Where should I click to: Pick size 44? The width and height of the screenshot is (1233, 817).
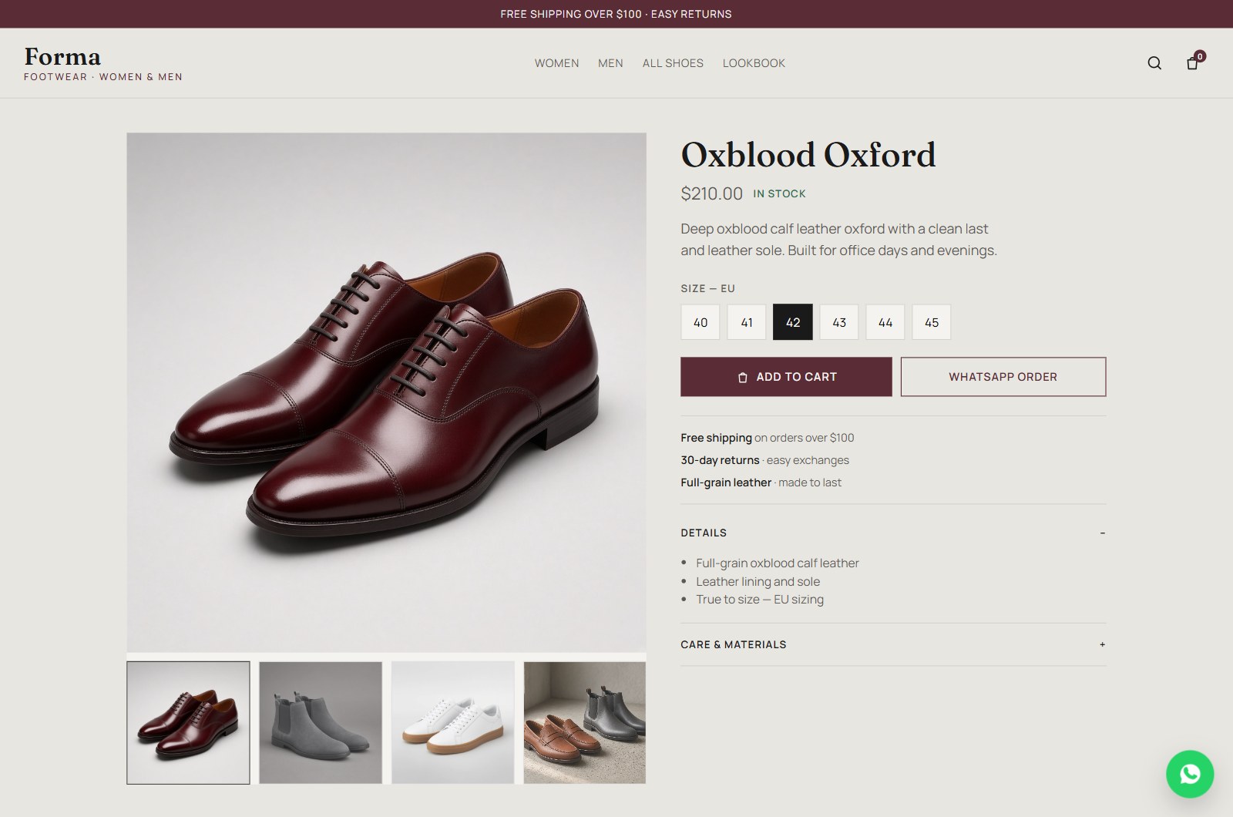pyautogui.click(x=885, y=322)
